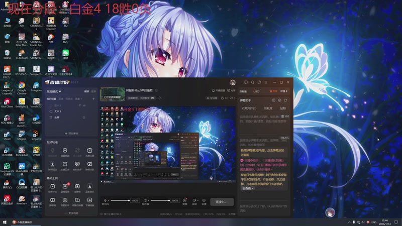
Task: Show hidden system tray icons
Action: [349, 222]
